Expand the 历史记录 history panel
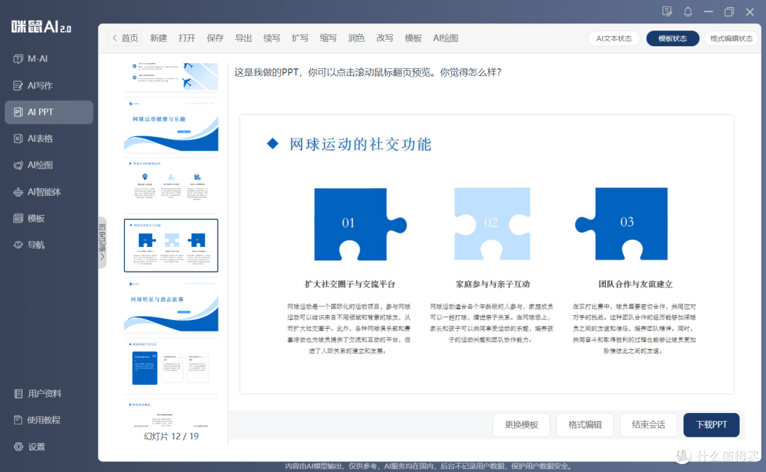Screen dimensions: 766x472 102,242
